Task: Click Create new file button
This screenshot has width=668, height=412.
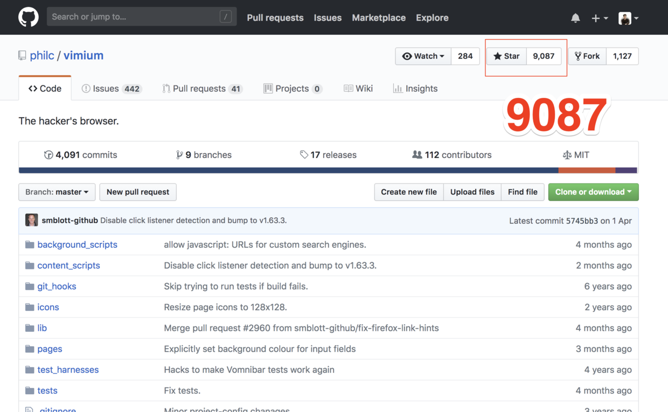Action: coord(409,192)
